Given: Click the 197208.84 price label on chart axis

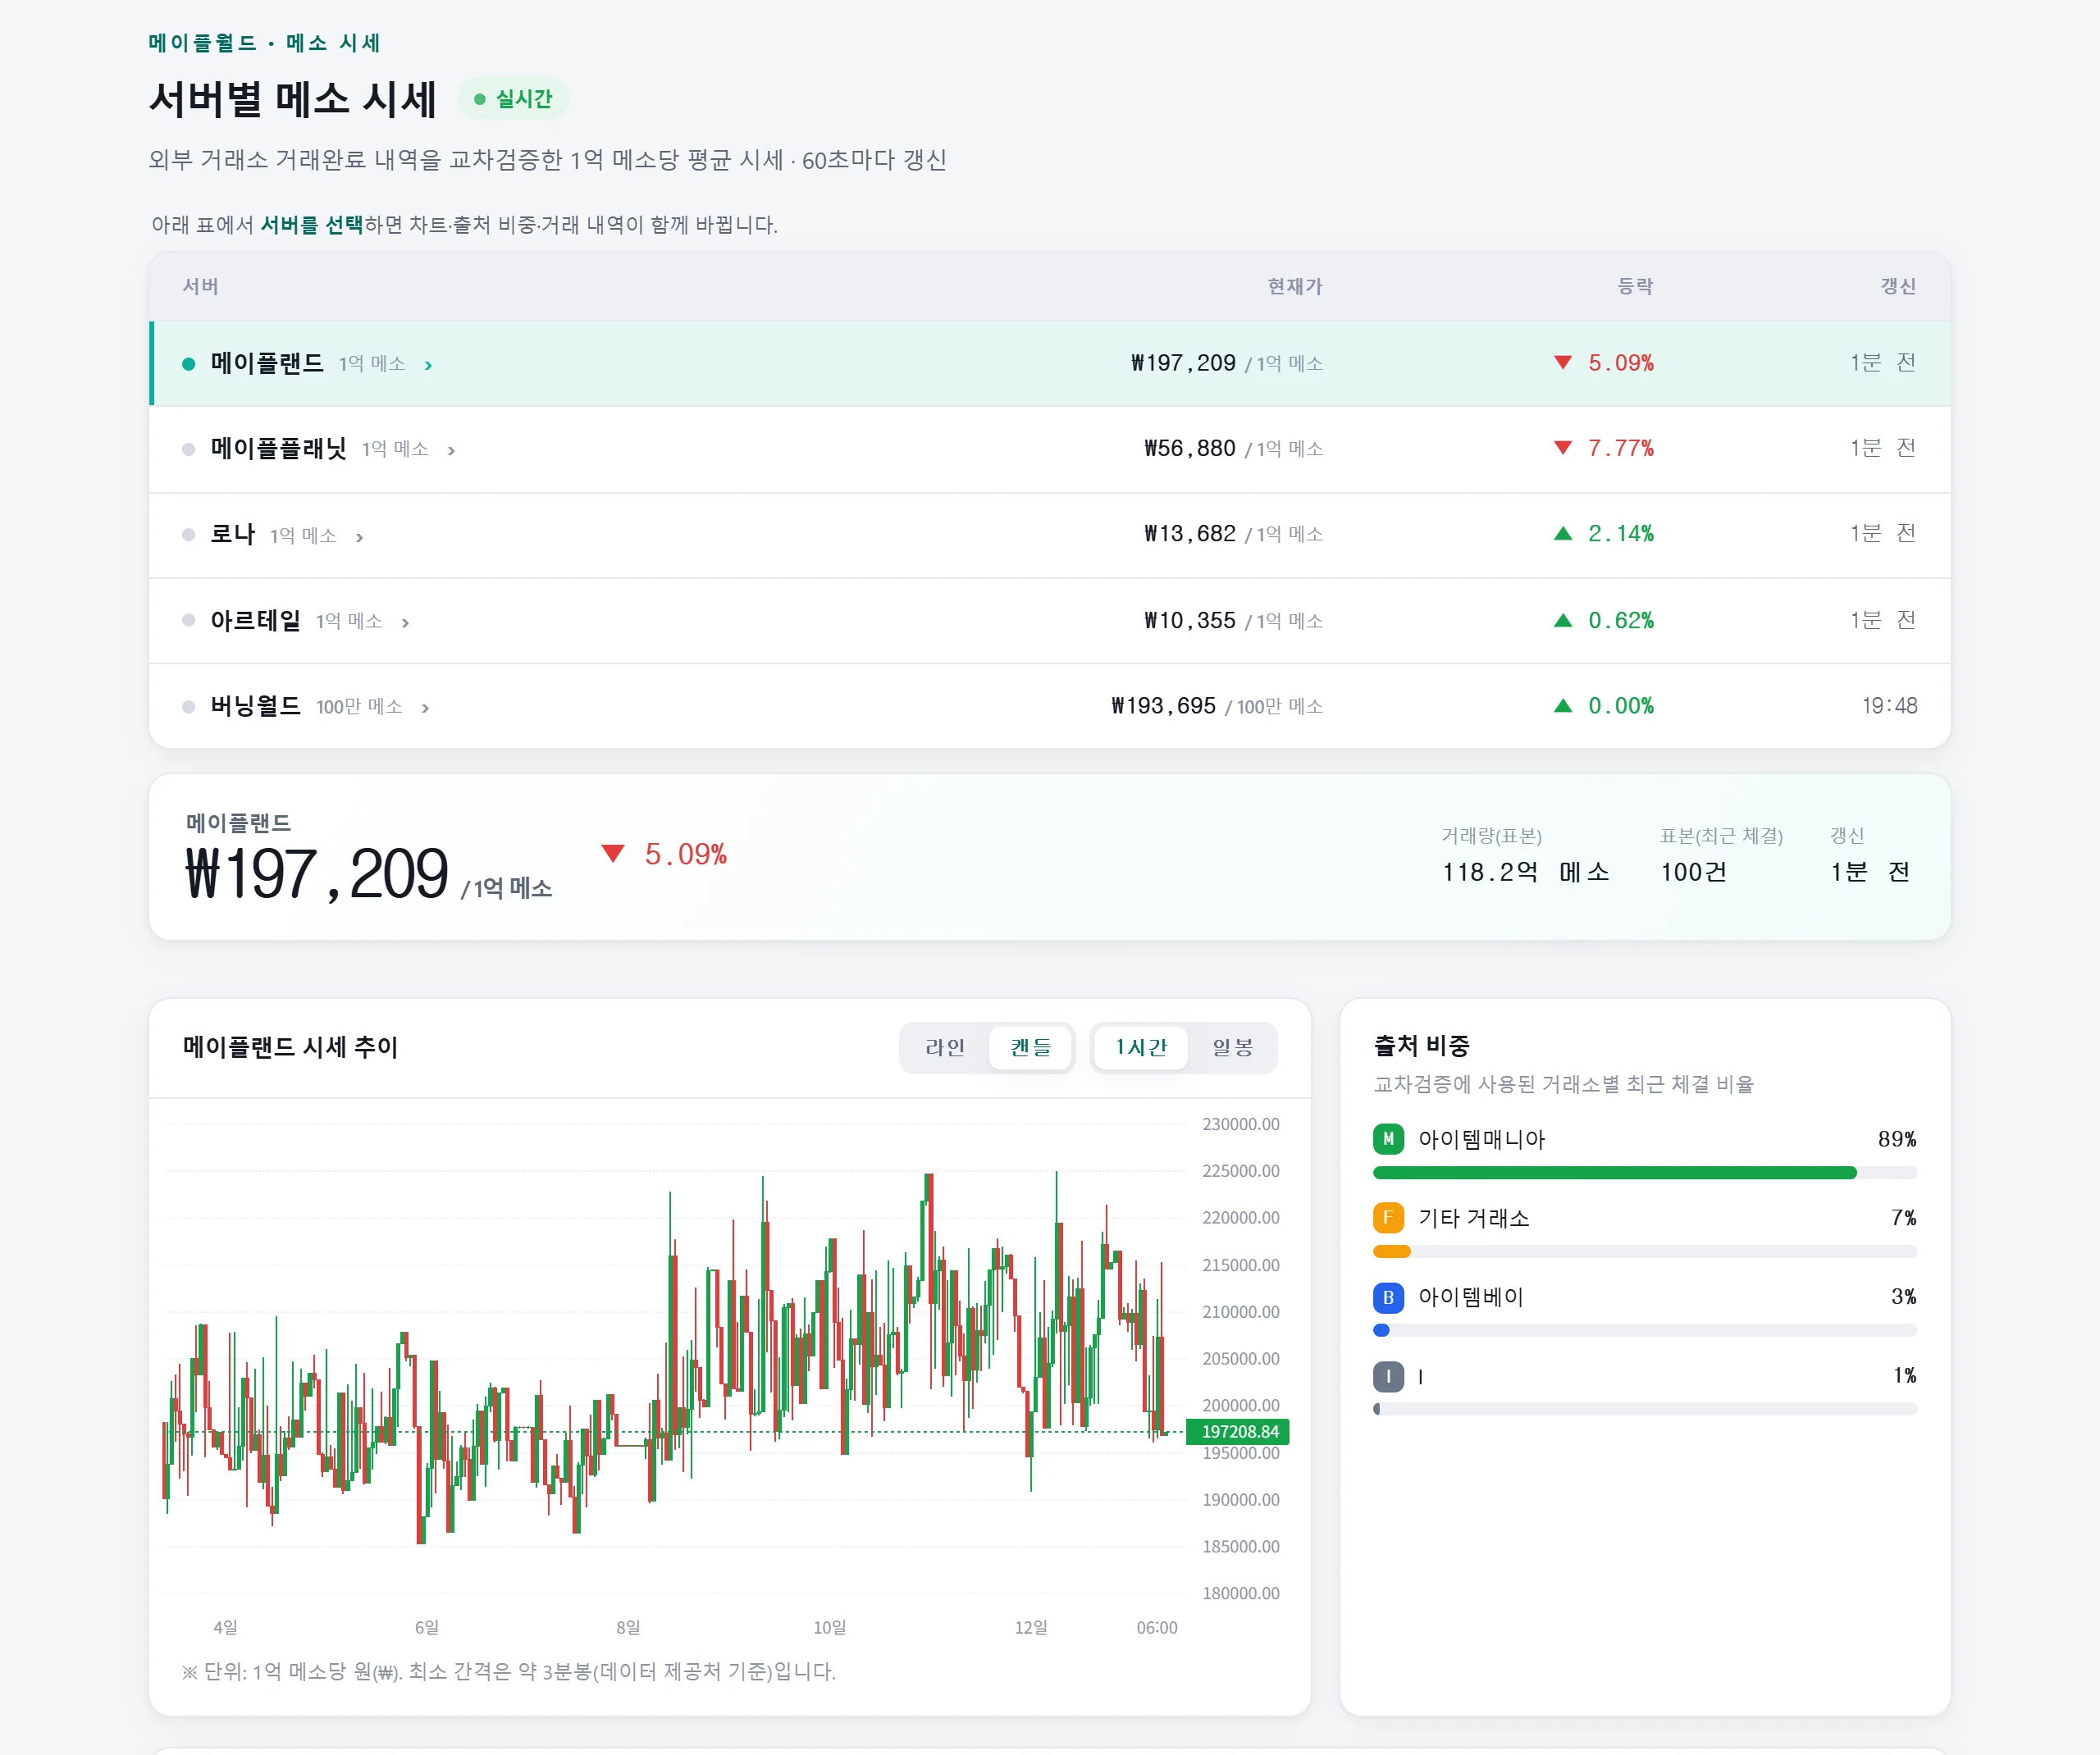Looking at the screenshot, I should pyautogui.click(x=1238, y=1432).
